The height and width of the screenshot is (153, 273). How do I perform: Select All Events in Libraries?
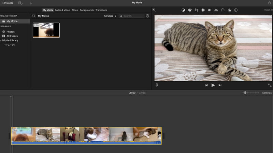coord(12,36)
